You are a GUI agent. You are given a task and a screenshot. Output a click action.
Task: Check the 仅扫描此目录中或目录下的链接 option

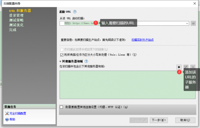[x=61, y=50]
